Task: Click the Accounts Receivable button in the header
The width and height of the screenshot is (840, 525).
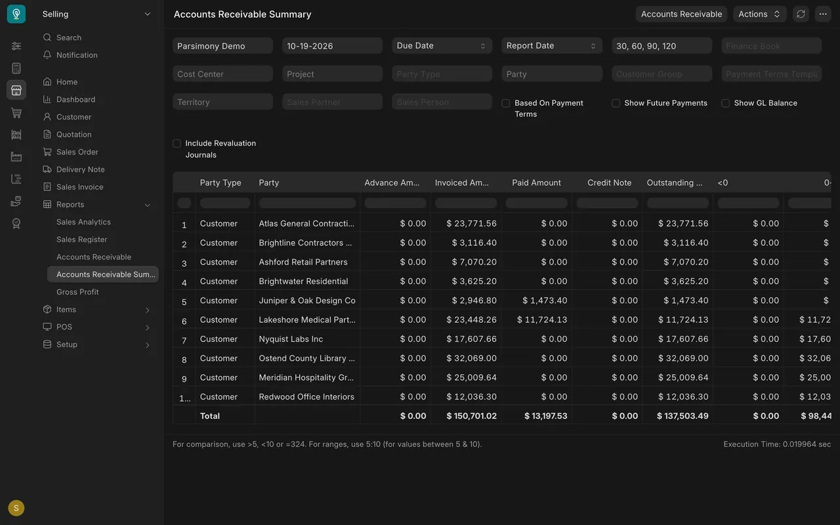Action: [681, 14]
